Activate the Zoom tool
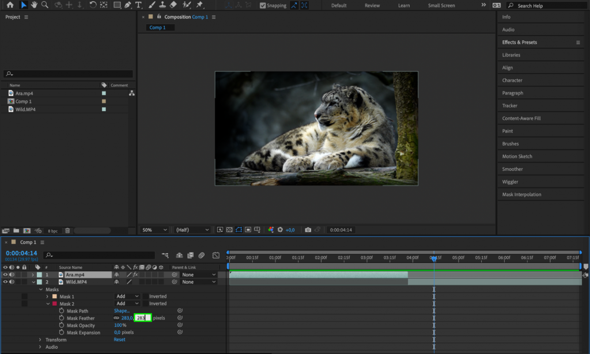 tap(43, 5)
